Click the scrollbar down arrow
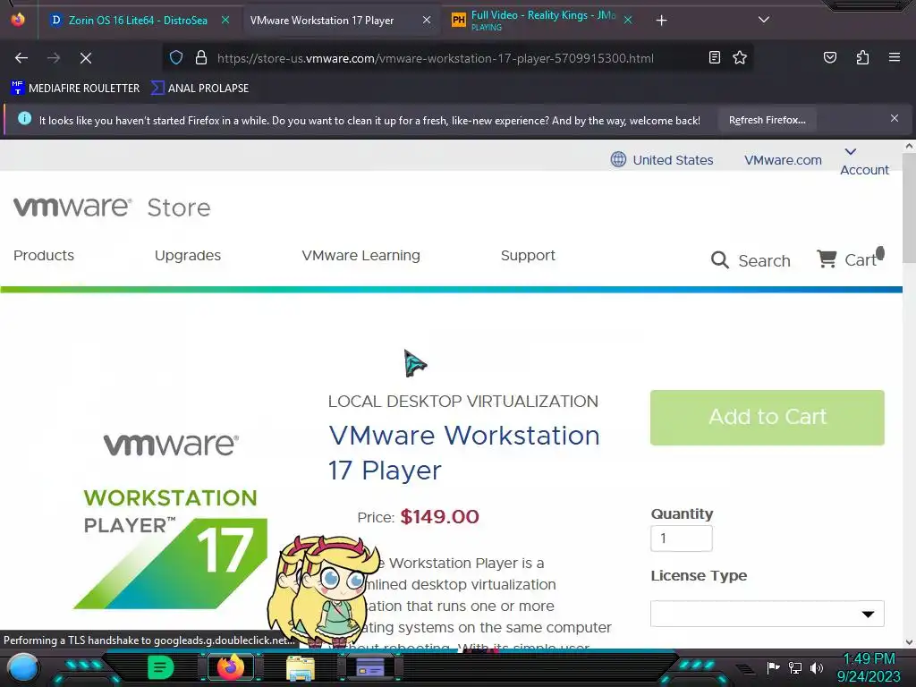This screenshot has width=916, height=687. tap(909, 642)
